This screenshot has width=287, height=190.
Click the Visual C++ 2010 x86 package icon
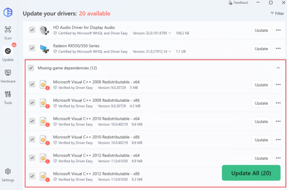(44, 140)
